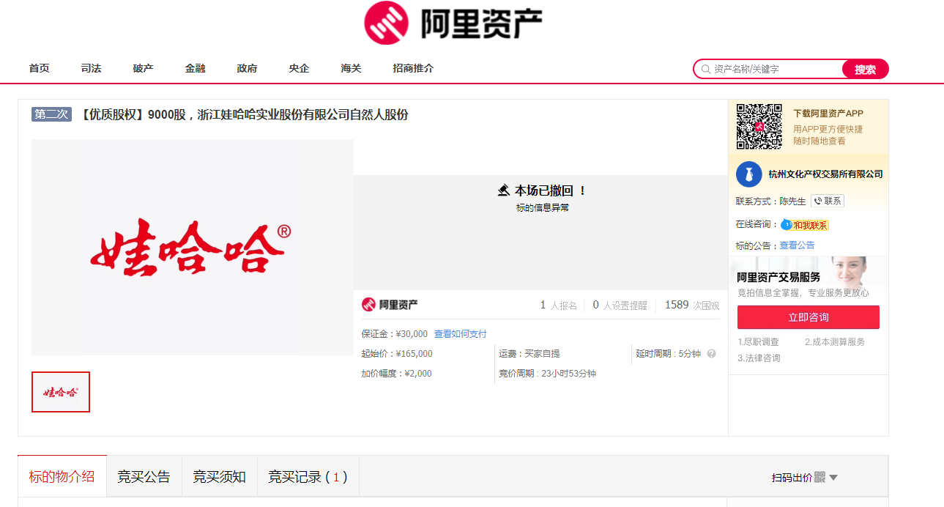Click the 阿里资产 logo at page top
Viewport: 944px width, 507px height.
pos(453,23)
